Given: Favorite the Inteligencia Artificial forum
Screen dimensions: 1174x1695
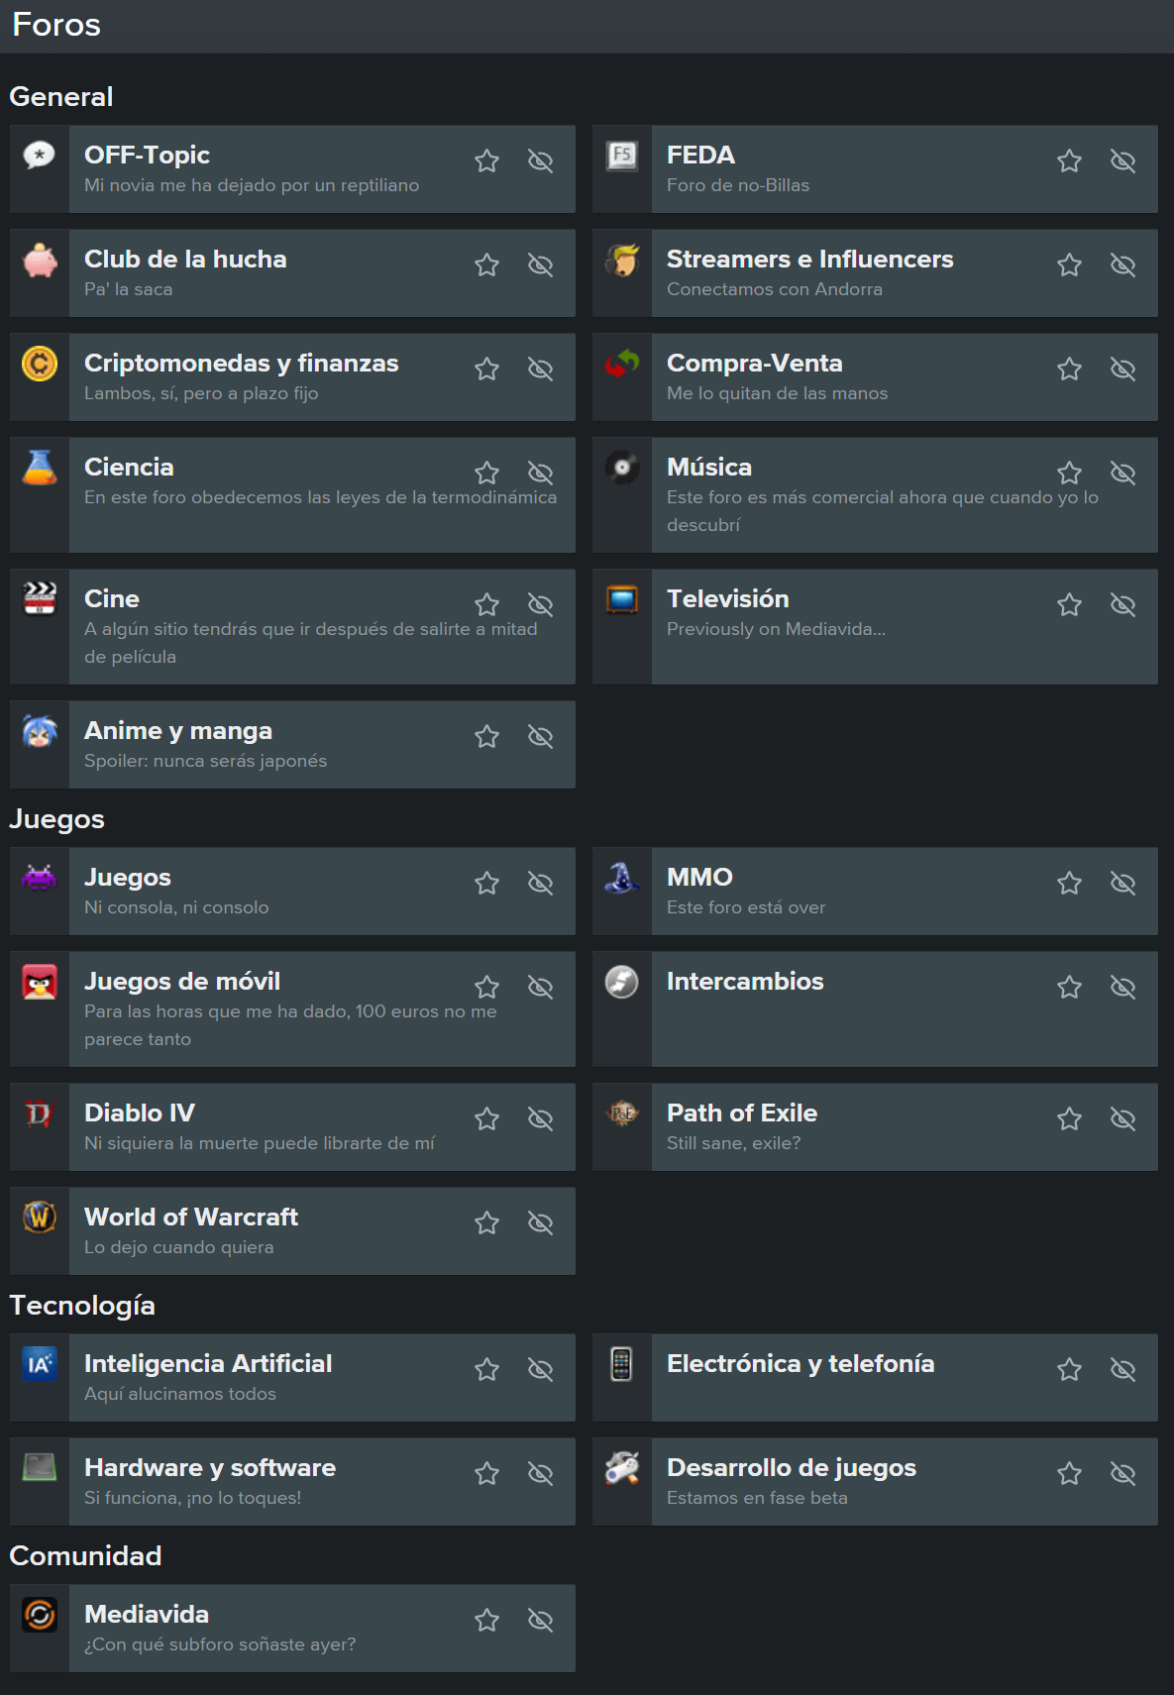Looking at the screenshot, I should pyautogui.click(x=486, y=1369).
